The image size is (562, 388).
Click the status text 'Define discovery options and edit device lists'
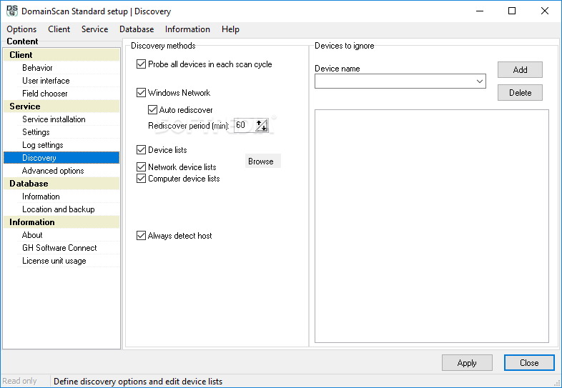[x=138, y=382]
